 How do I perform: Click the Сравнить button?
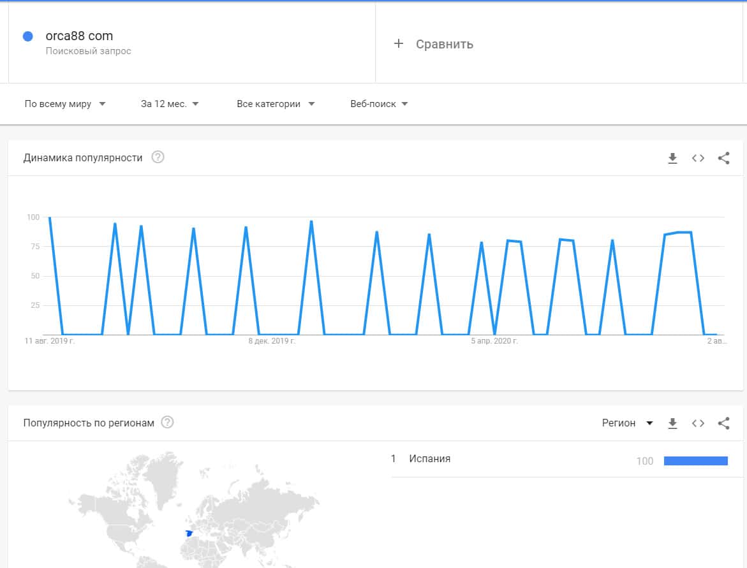coord(444,44)
